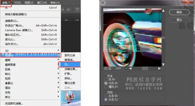Image resolution: width=195 pixels, height=106 pixels.
Task: Open 消失点(V)... filter
Action: coord(31,44)
